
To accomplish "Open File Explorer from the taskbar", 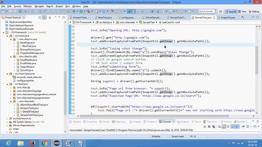I will pyautogui.click(x=20, y=143).
